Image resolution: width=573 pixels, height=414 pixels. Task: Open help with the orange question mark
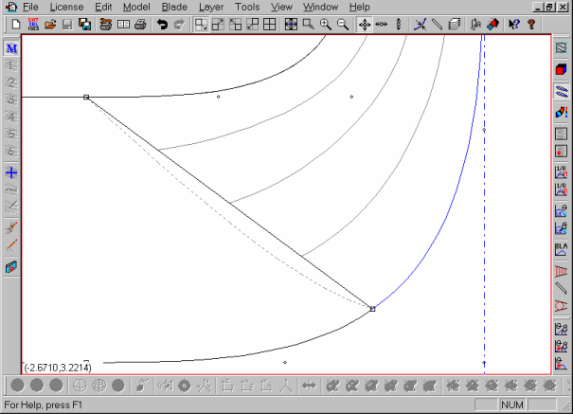[531, 25]
